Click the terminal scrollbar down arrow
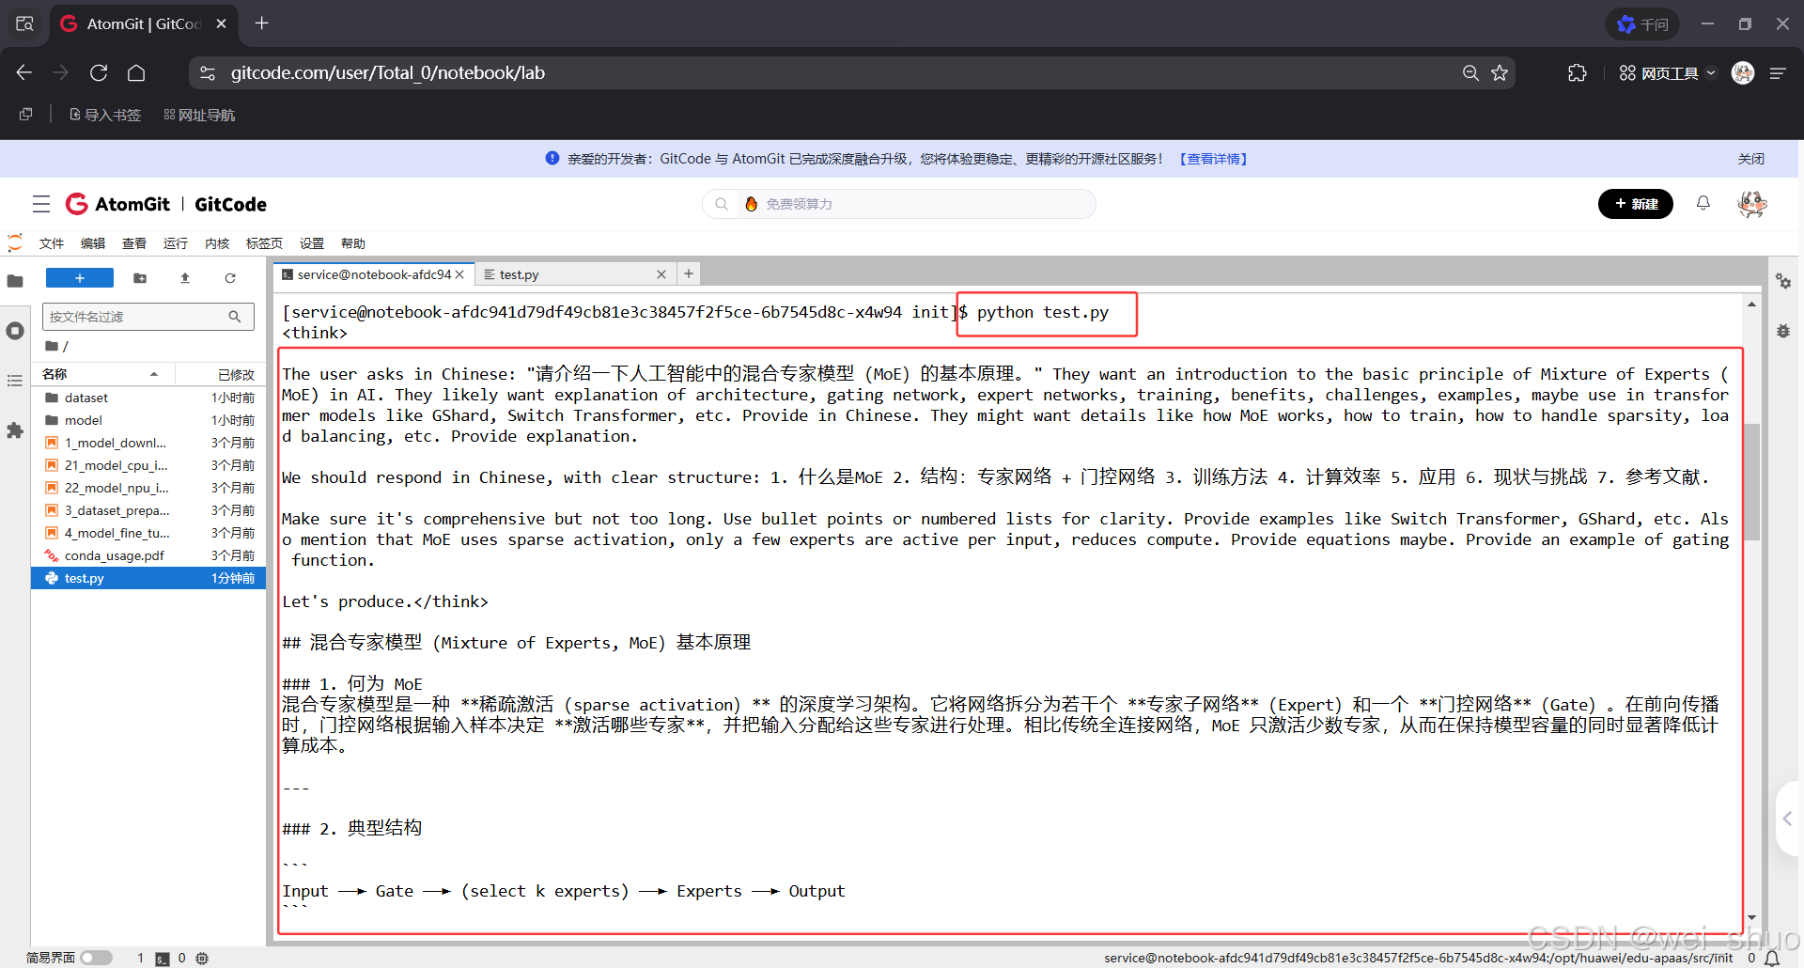 pos(1751,917)
